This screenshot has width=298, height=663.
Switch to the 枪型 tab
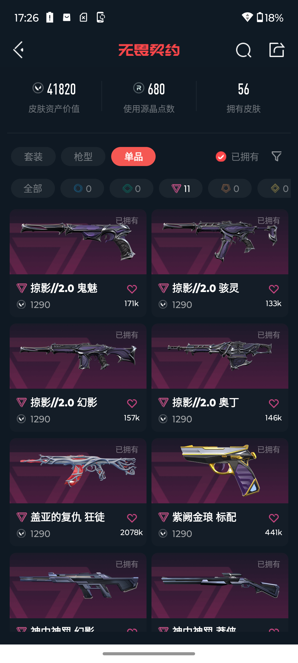(x=83, y=157)
